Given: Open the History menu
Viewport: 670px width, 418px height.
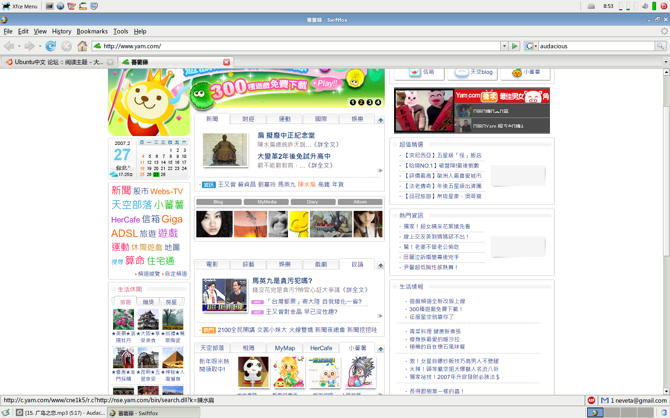Looking at the screenshot, I should pyautogui.click(x=61, y=31).
